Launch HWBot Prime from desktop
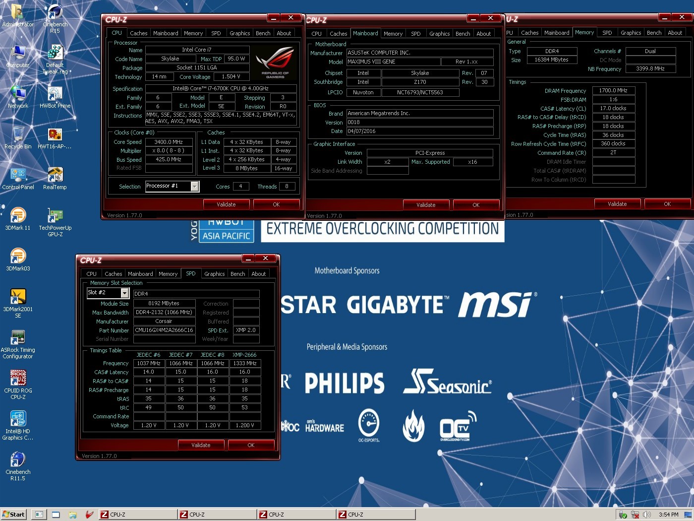 [55, 97]
